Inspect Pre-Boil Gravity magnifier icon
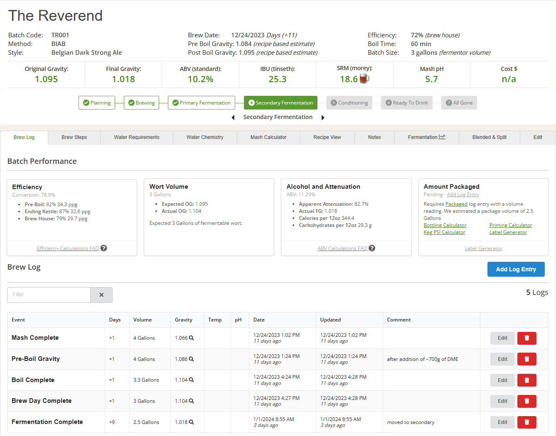Screen dimensions: 556x436 192,359
